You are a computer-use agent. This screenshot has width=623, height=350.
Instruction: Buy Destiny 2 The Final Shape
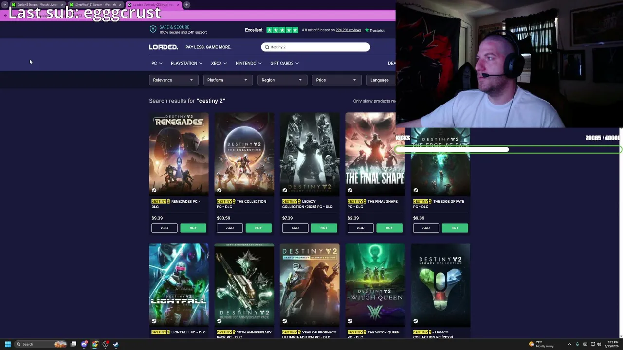tap(389, 228)
